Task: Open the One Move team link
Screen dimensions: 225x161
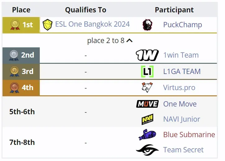Action: point(180,104)
